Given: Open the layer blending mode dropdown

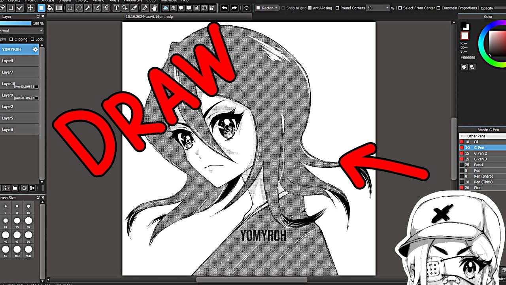Looking at the screenshot, I should [21, 31].
